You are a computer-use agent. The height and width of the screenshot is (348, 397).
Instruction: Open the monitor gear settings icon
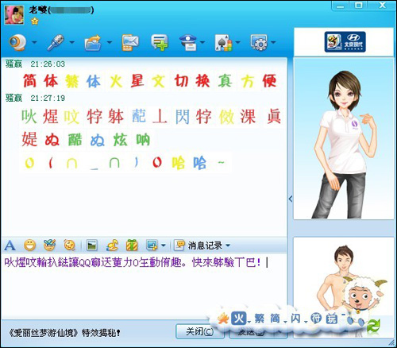pos(259,42)
